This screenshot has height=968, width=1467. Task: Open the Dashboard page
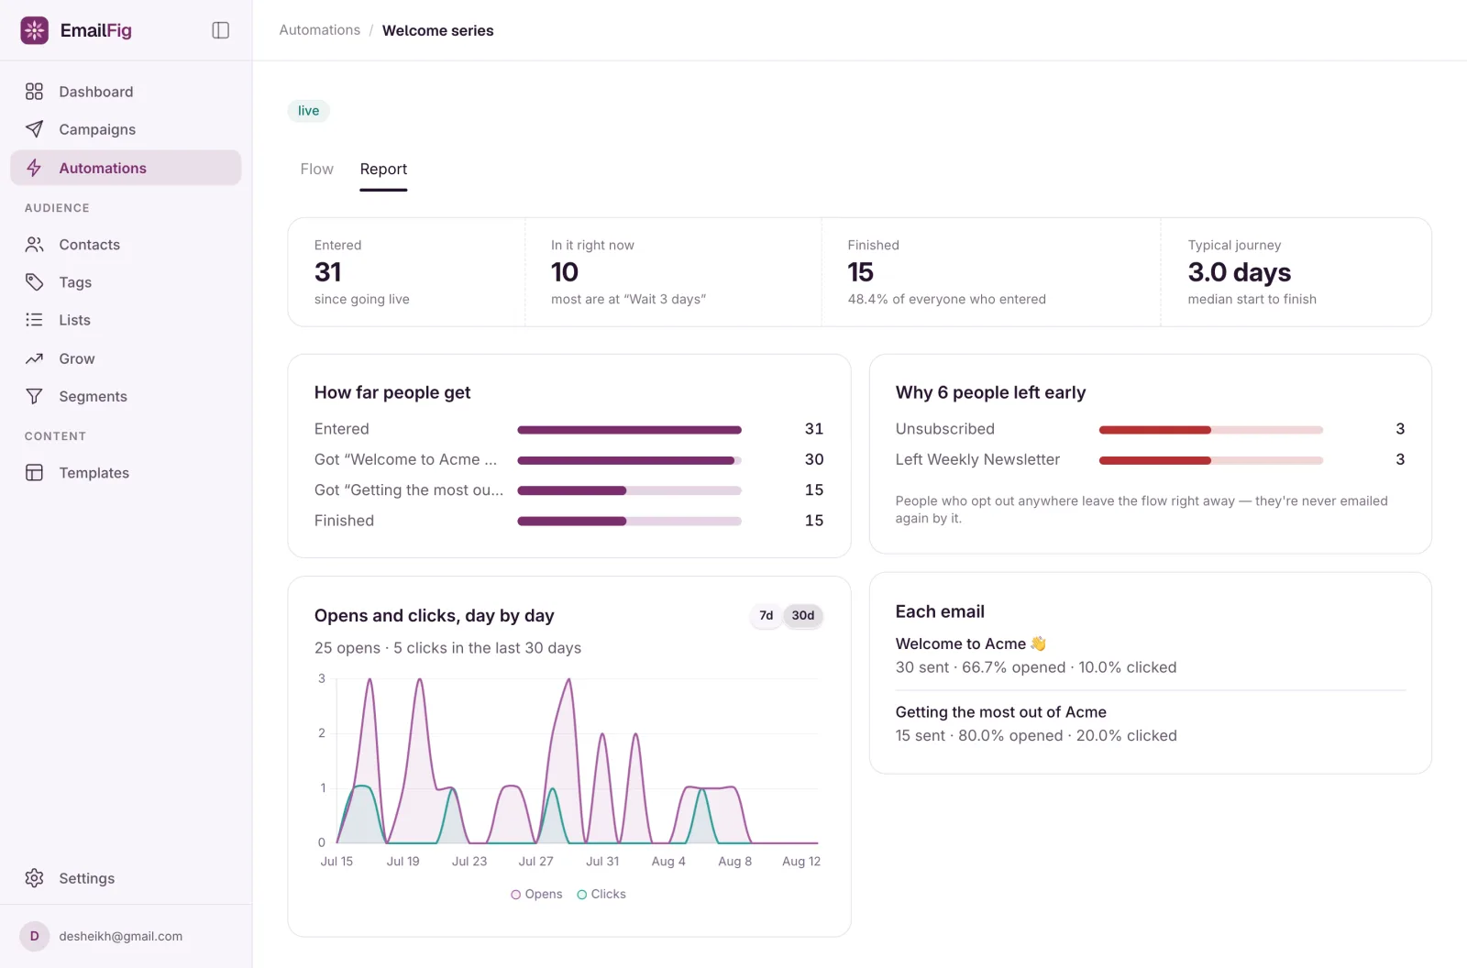click(x=126, y=92)
